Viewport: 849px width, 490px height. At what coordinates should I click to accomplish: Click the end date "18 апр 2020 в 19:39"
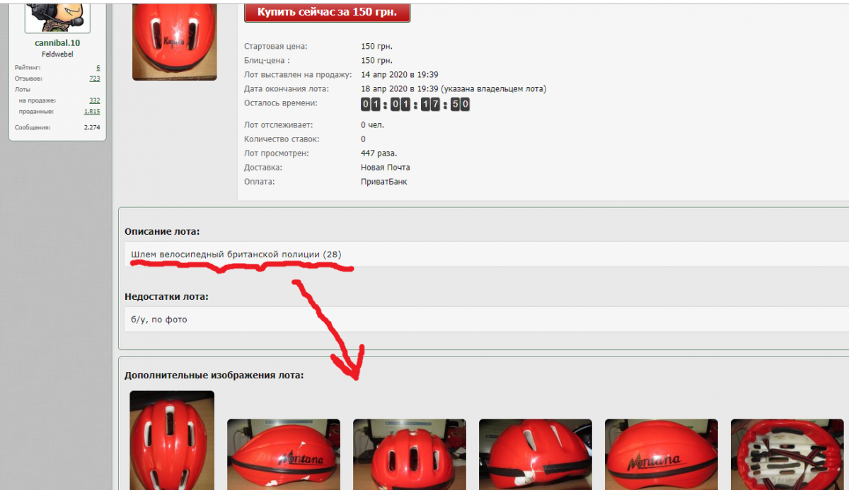click(x=400, y=89)
